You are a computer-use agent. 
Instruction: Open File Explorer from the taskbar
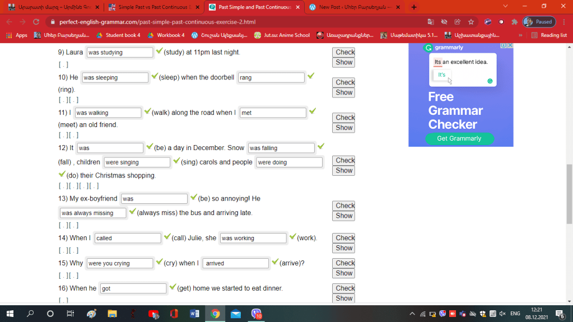[x=112, y=314]
